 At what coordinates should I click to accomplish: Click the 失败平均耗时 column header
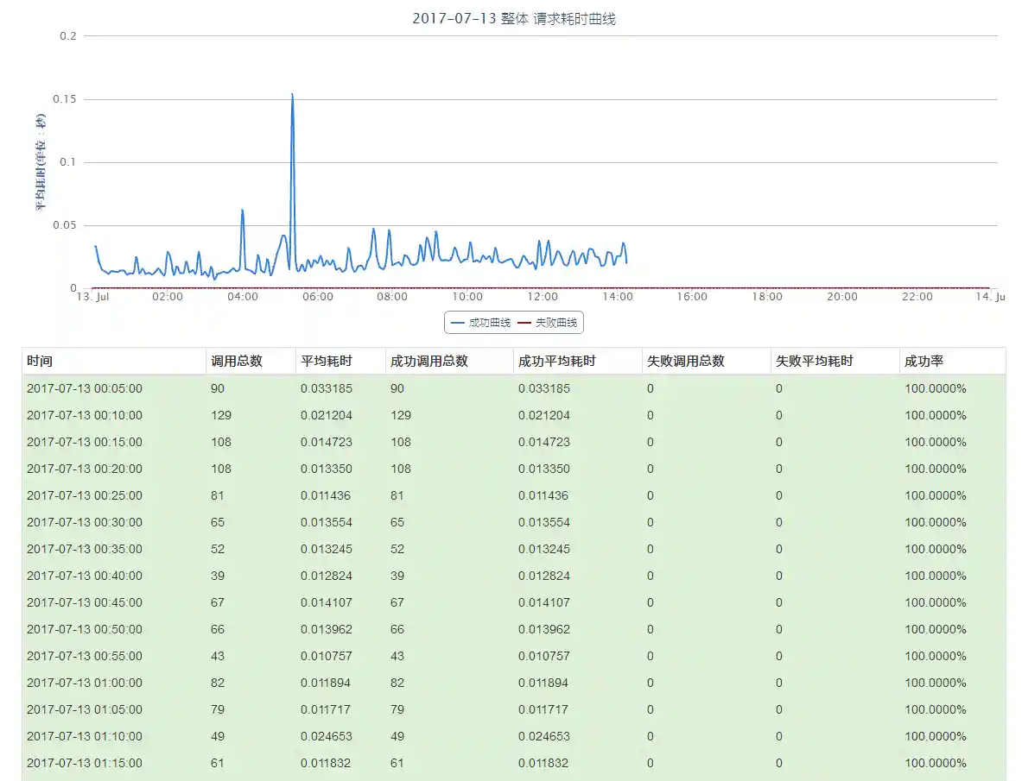[x=814, y=362]
